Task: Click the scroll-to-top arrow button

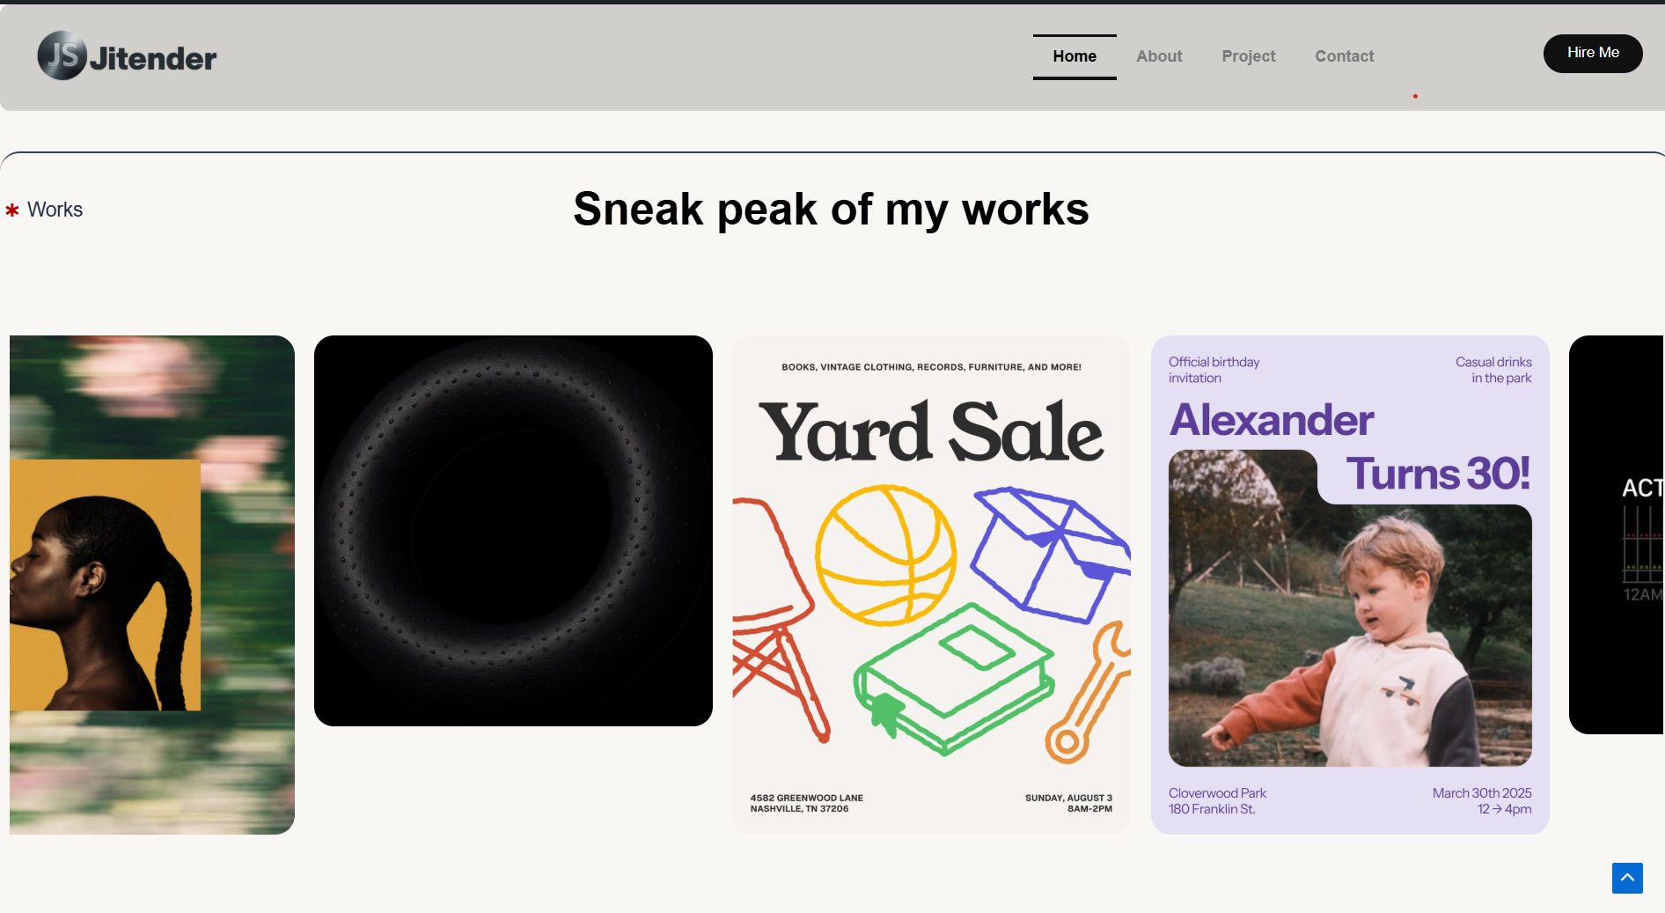Action: (x=1626, y=878)
